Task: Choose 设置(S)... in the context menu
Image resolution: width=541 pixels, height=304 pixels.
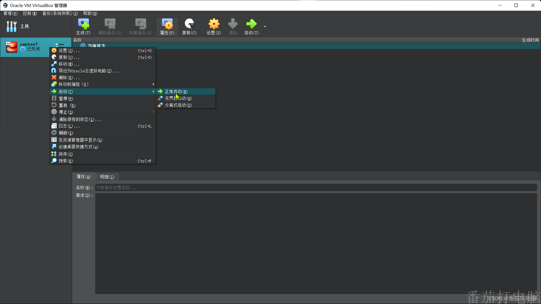Action: click(103, 51)
